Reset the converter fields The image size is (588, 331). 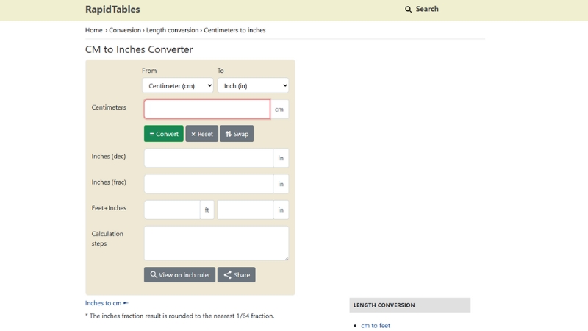coord(201,134)
